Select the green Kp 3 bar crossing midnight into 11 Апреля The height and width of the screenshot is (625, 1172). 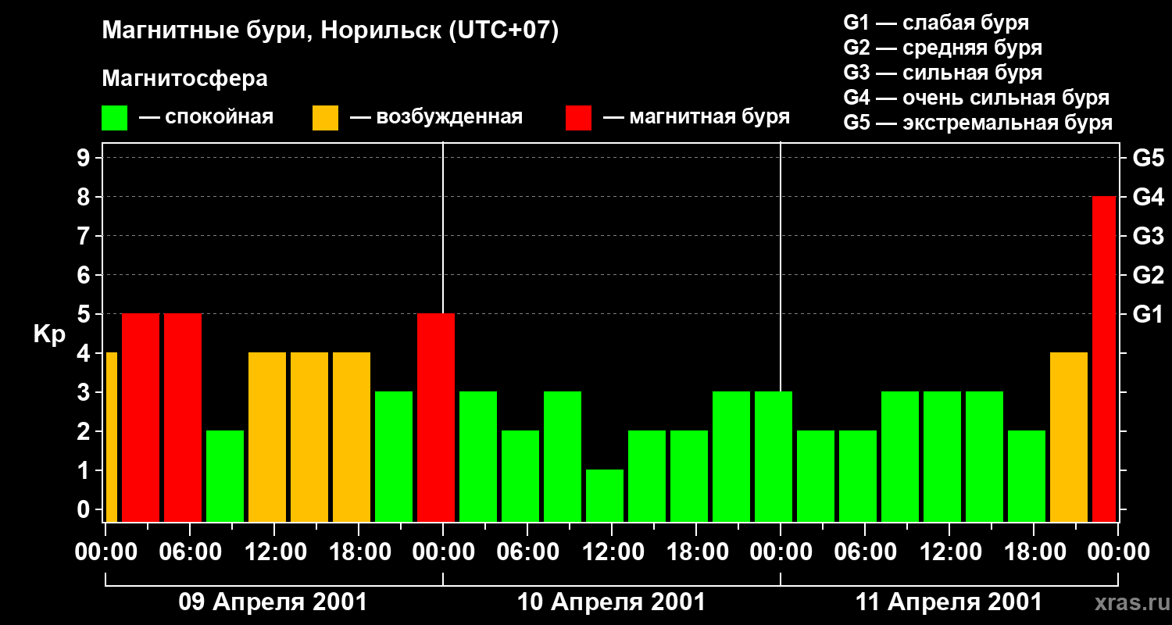click(774, 456)
